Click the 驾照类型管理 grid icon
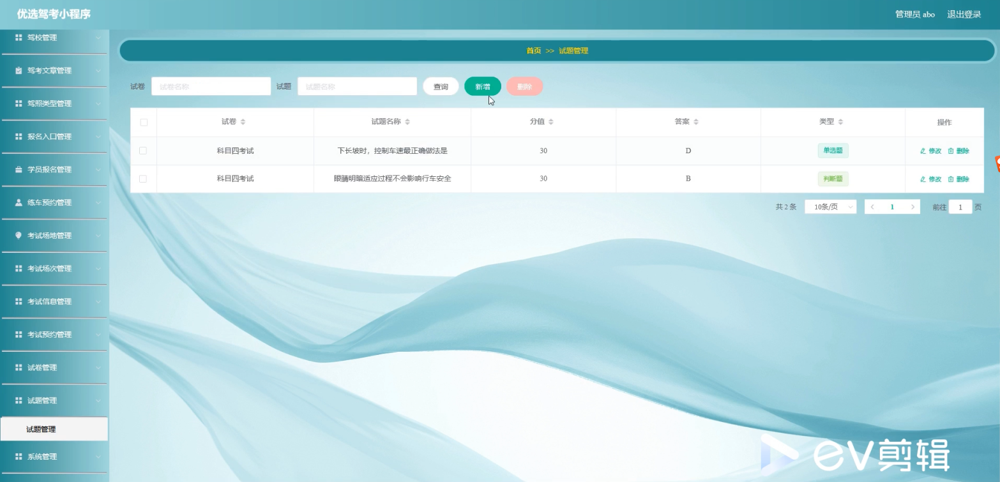The image size is (1000, 482). (19, 103)
